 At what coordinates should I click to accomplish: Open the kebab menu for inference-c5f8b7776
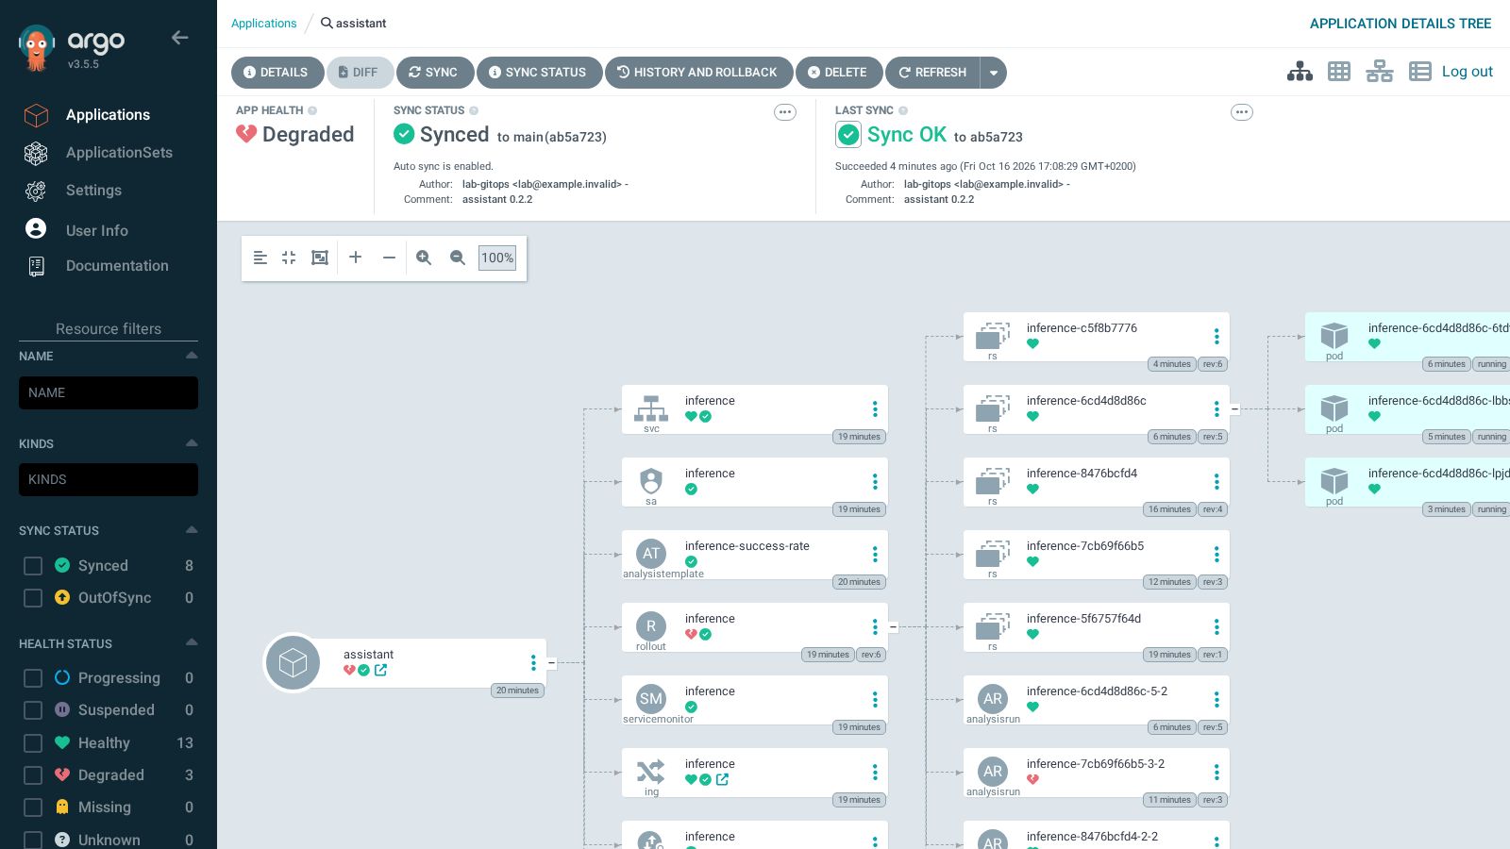(1216, 337)
